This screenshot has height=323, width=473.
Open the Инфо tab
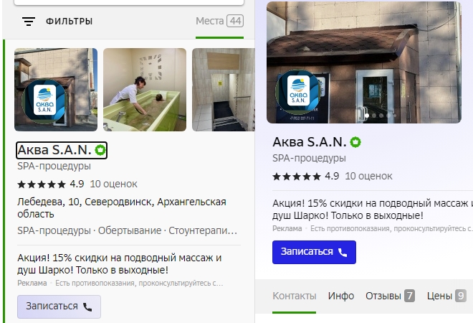tap(341, 296)
